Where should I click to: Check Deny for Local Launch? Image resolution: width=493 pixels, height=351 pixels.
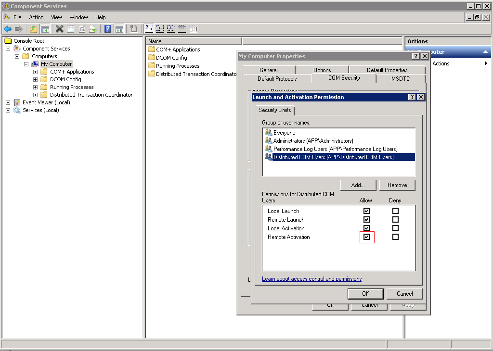click(x=395, y=211)
